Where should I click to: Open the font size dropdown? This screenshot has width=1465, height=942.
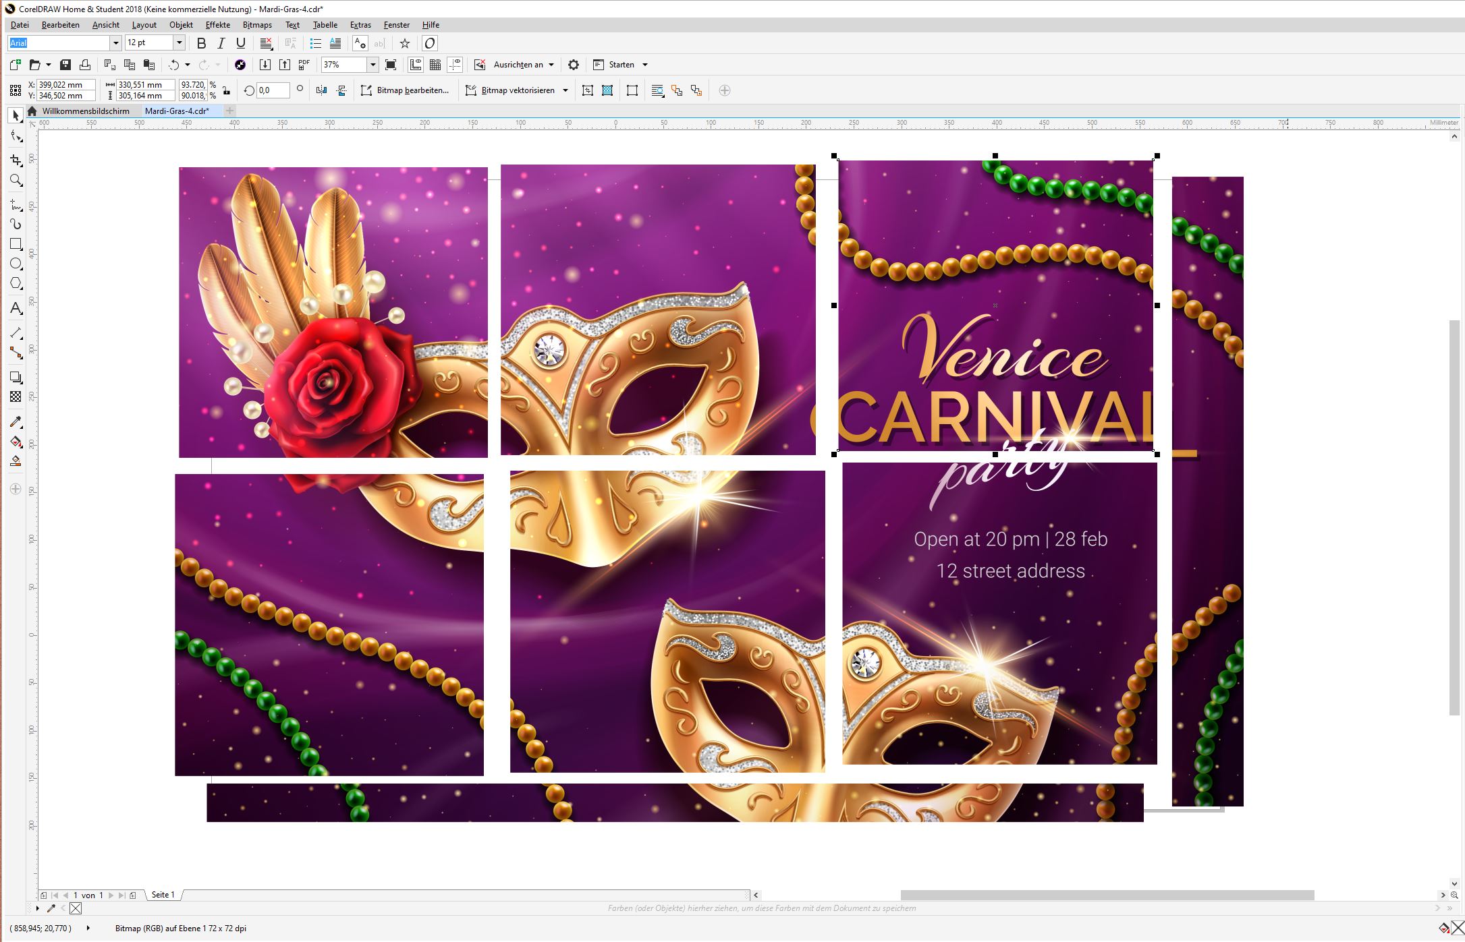[x=179, y=43]
